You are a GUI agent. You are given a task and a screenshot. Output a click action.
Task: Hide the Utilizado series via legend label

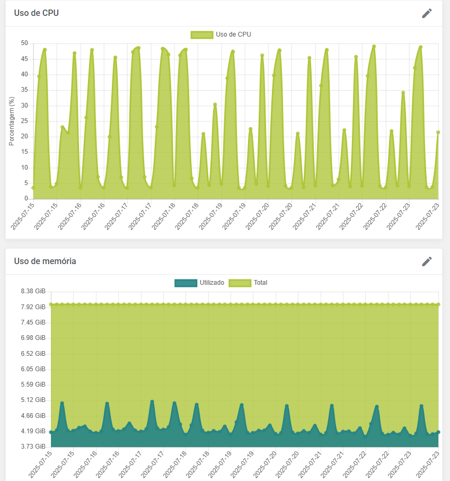212,283
